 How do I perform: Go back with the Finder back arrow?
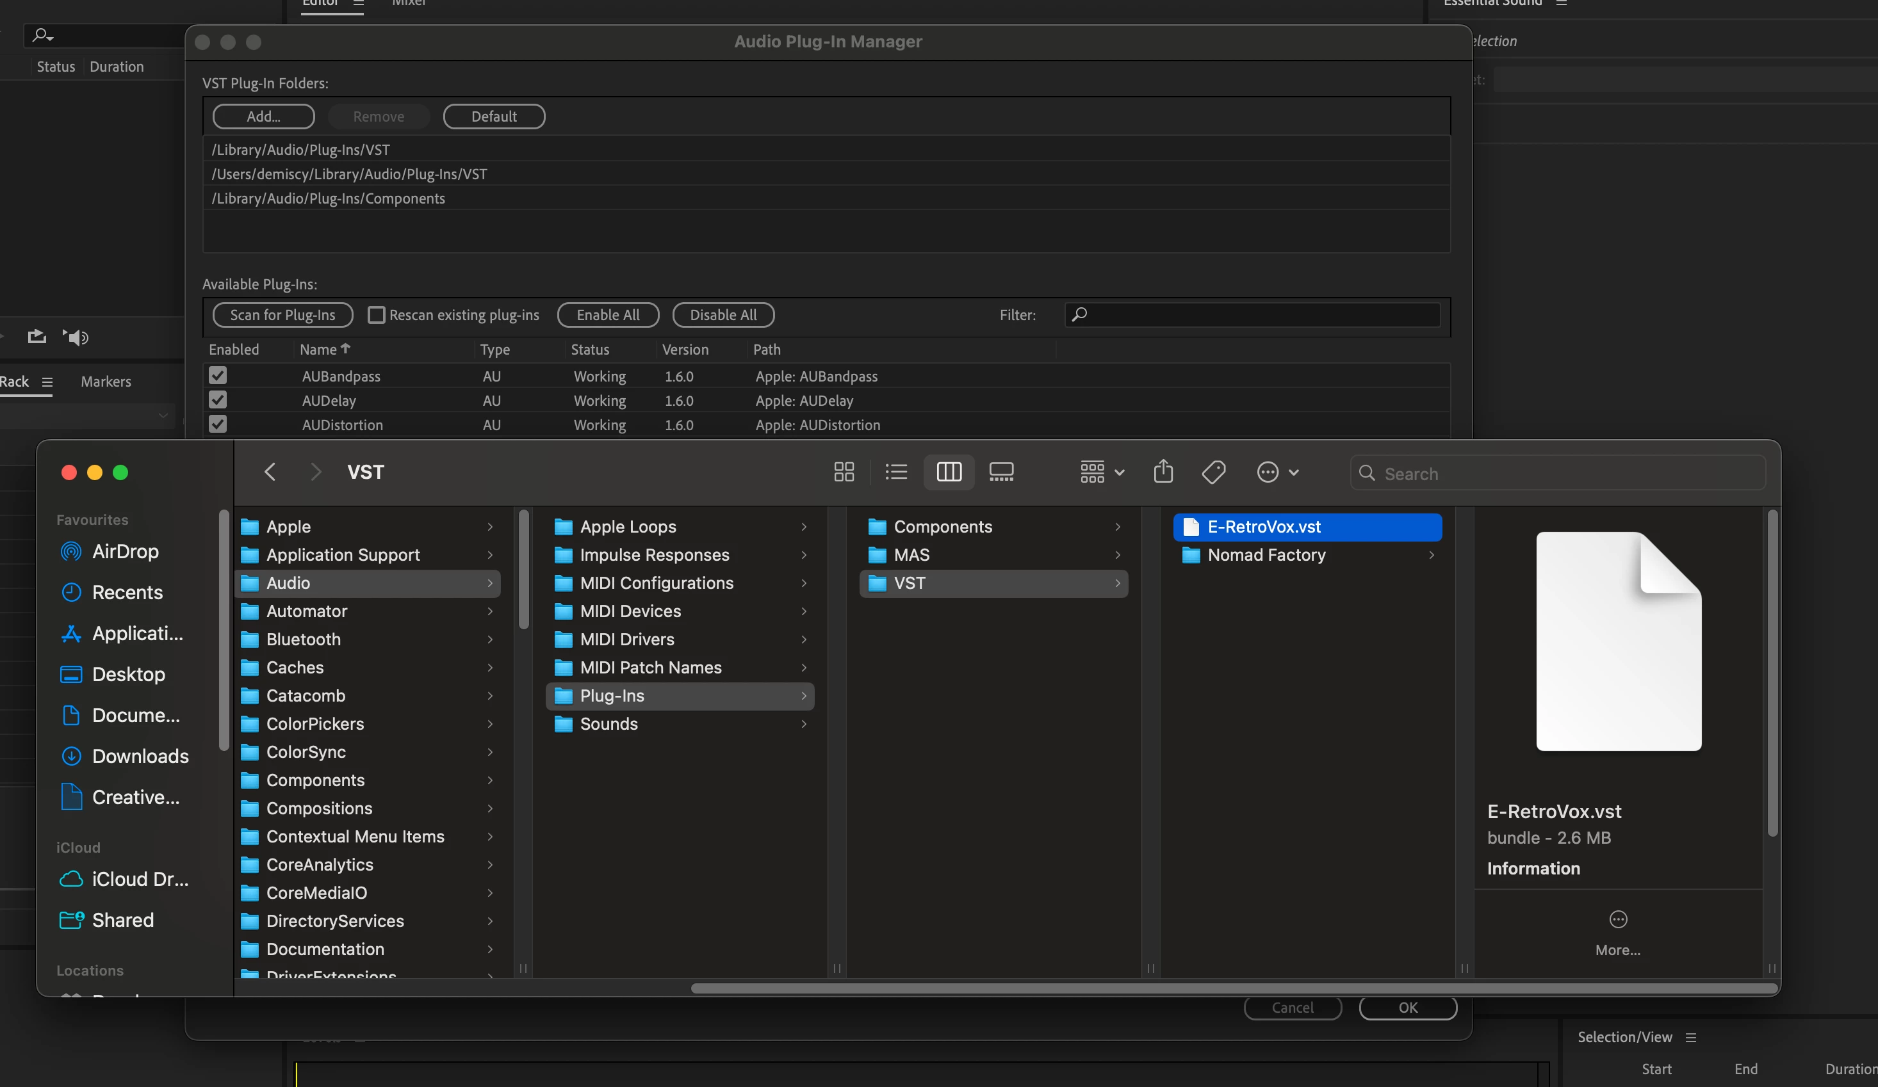tap(270, 472)
